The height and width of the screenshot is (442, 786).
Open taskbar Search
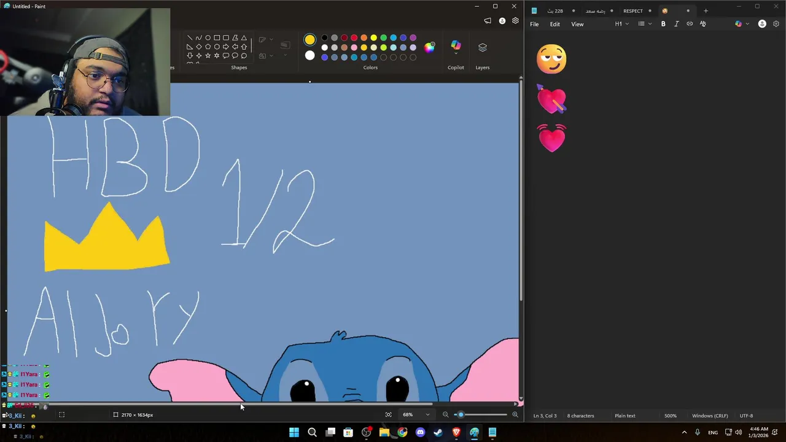[312, 432]
